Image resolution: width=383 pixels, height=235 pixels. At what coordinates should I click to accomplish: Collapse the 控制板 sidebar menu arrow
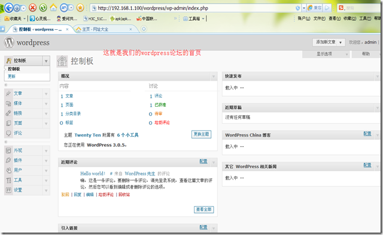[x=46, y=61]
